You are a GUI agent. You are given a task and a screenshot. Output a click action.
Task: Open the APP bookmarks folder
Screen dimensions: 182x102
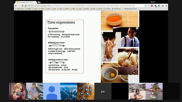click(41, 9)
